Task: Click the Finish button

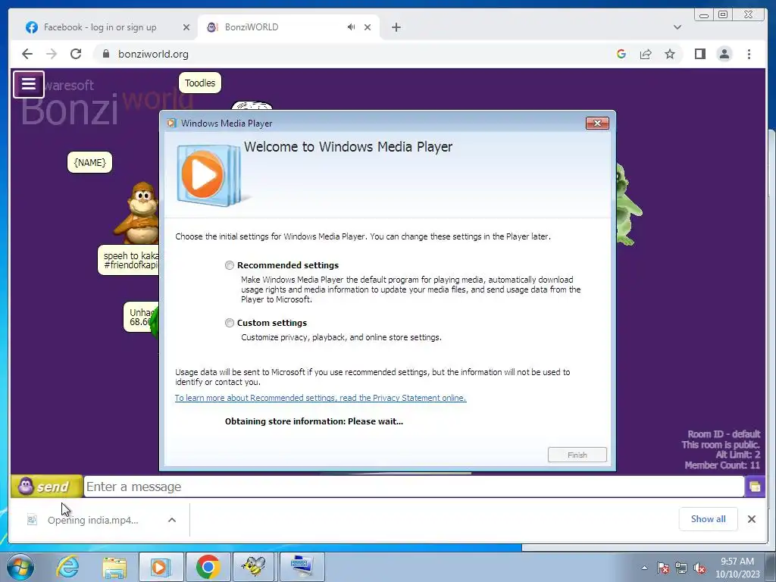Action: (577, 455)
